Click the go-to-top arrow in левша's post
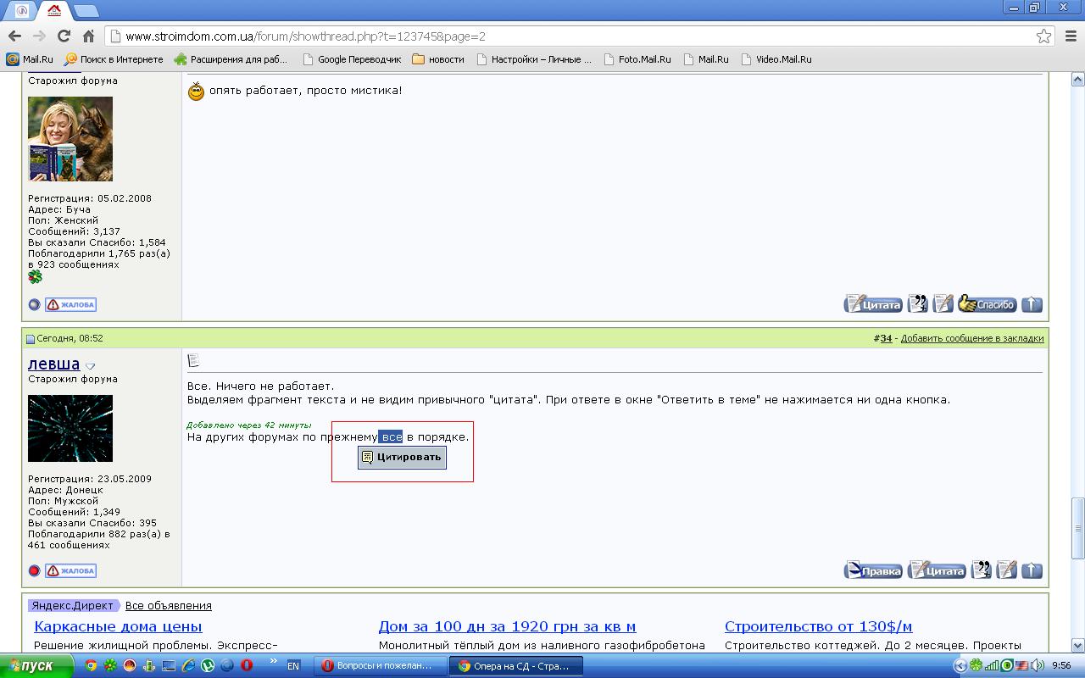This screenshot has height=678, width=1085. coord(1032,570)
